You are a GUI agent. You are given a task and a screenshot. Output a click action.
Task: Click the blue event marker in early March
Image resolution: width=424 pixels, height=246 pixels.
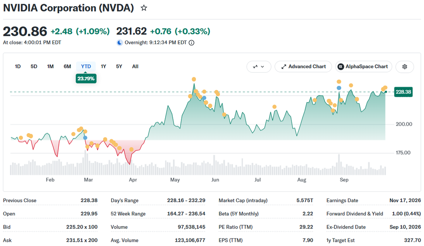[x=85, y=138]
